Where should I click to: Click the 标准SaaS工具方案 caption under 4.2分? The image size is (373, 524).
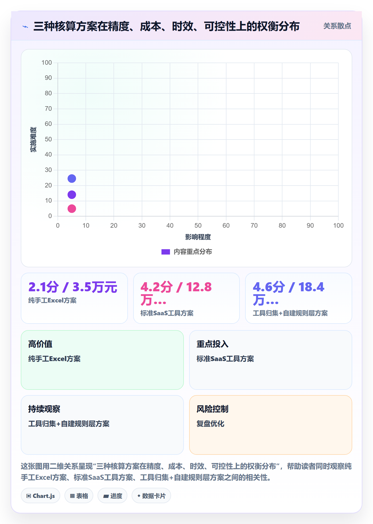coord(167,313)
